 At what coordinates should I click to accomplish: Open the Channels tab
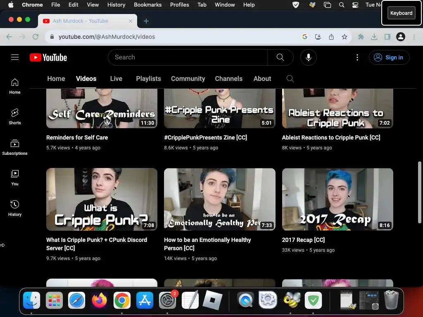pos(229,79)
